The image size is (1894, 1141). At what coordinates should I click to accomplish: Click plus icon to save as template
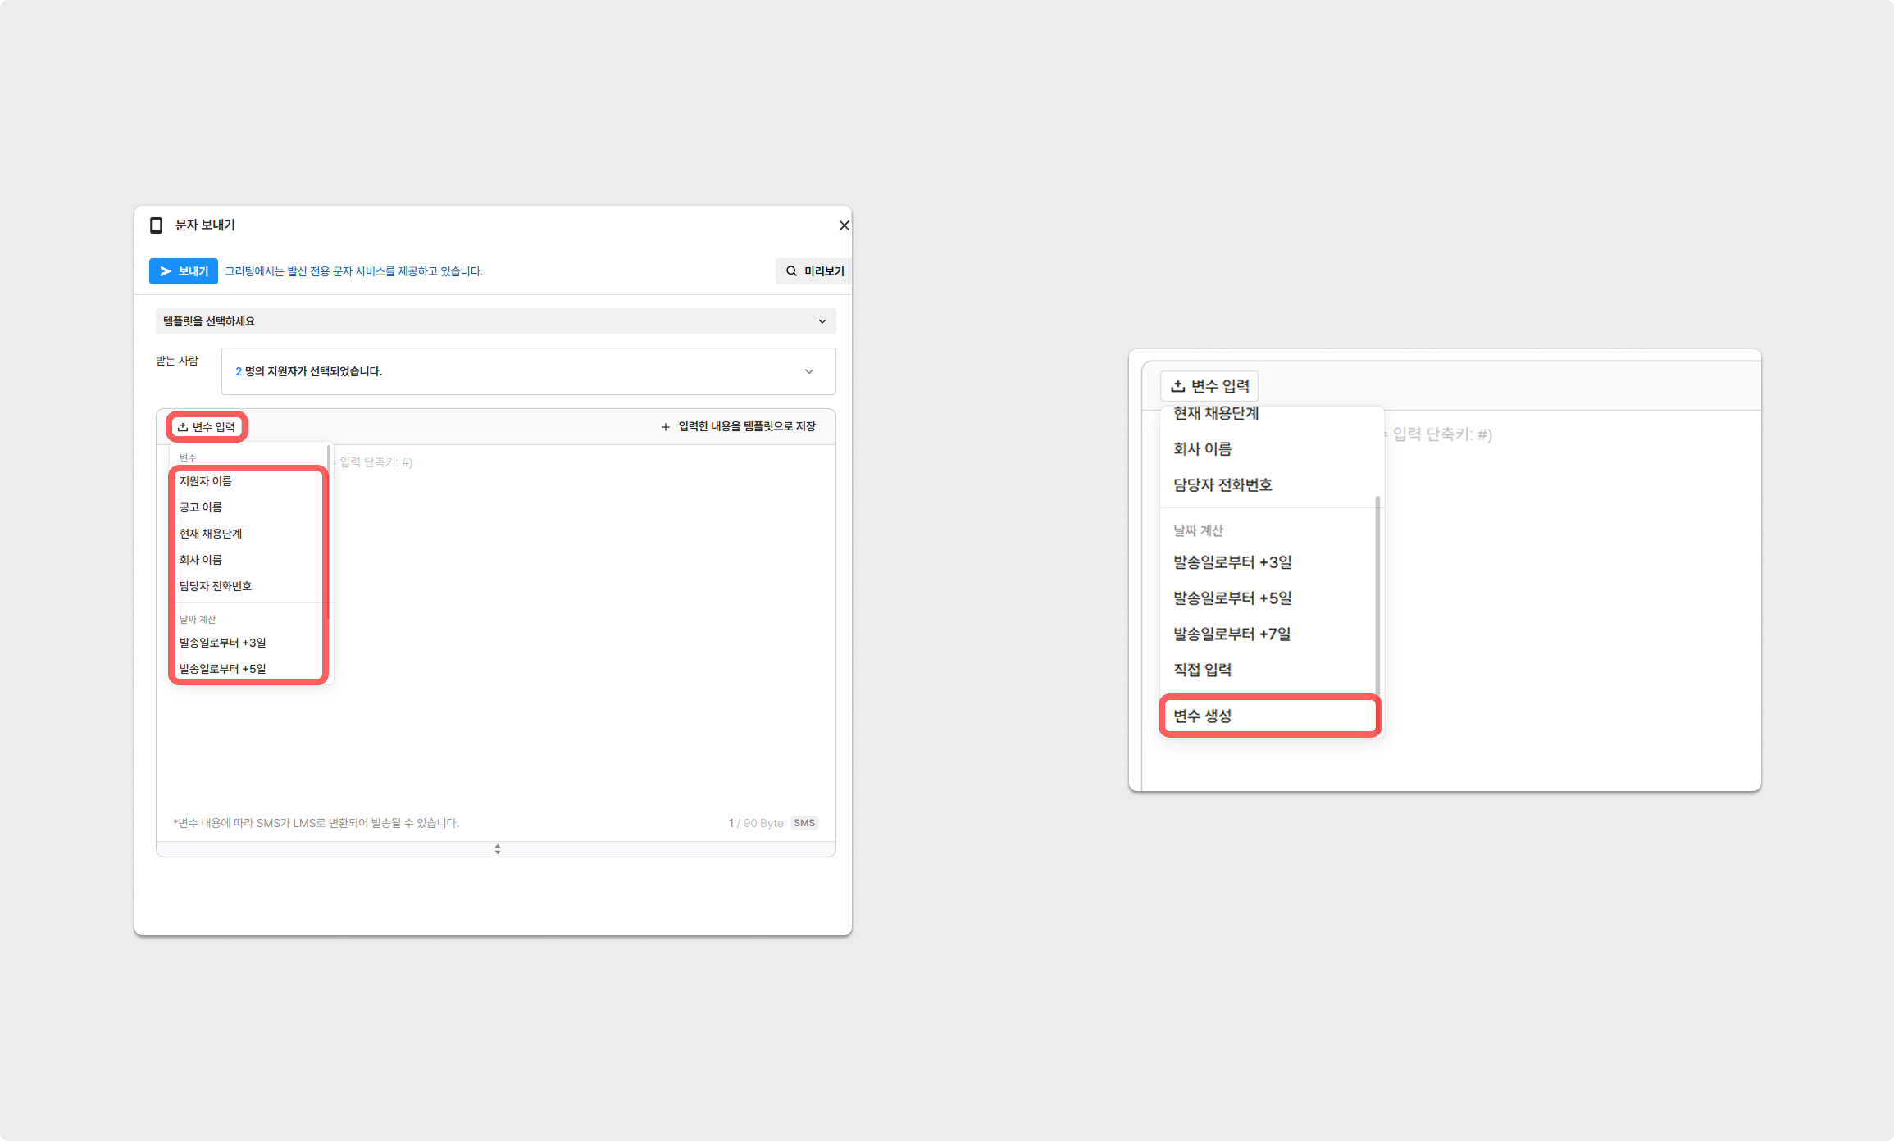[x=665, y=427]
